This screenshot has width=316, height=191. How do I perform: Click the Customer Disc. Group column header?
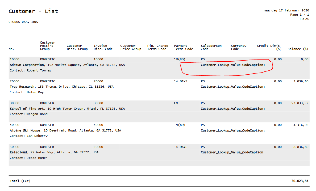tap(77, 47)
